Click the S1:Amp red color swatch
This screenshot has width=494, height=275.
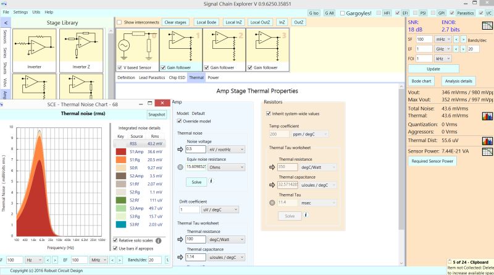[x=121, y=151]
